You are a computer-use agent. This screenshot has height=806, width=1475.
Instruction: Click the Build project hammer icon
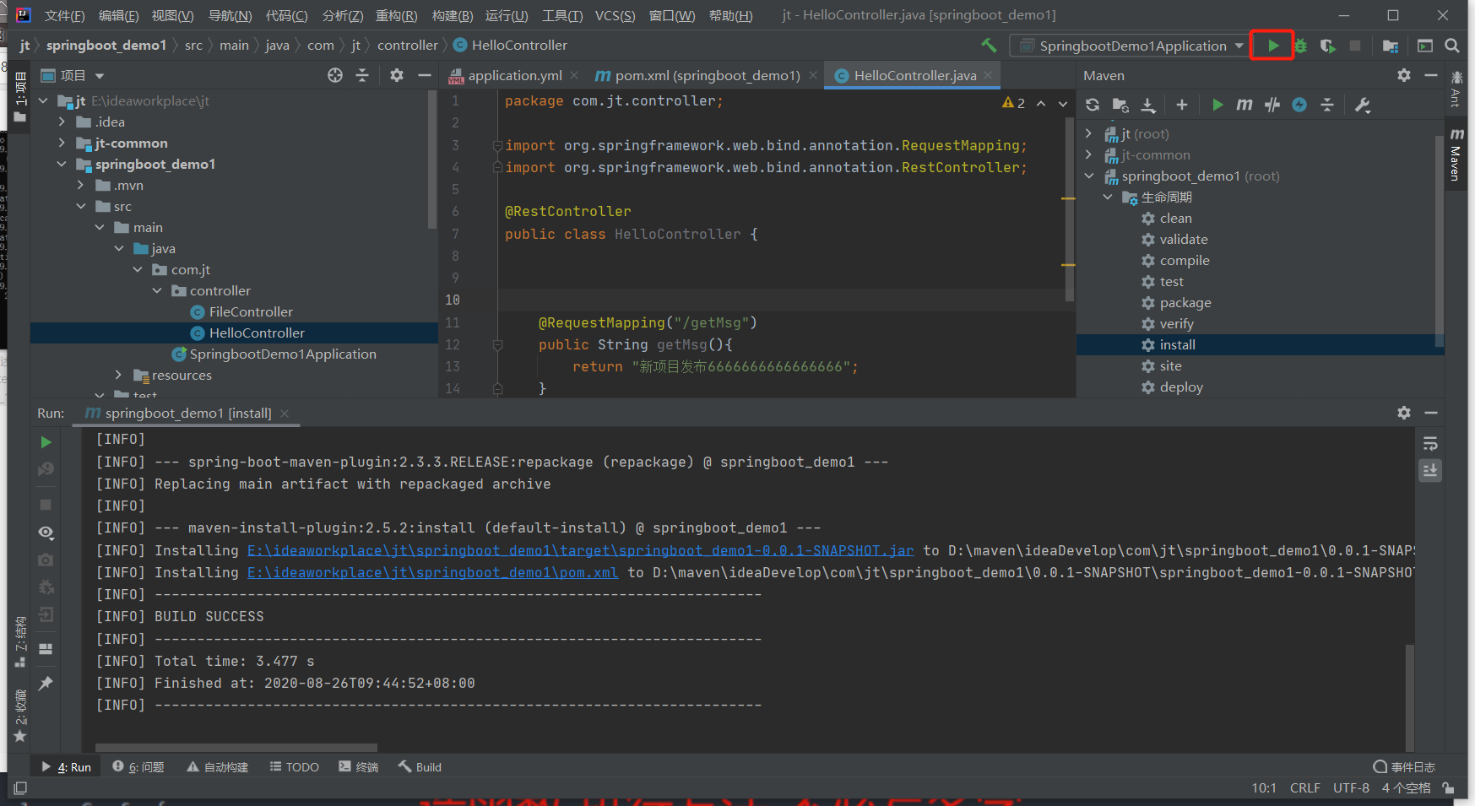pyautogui.click(x=989, y=46)
